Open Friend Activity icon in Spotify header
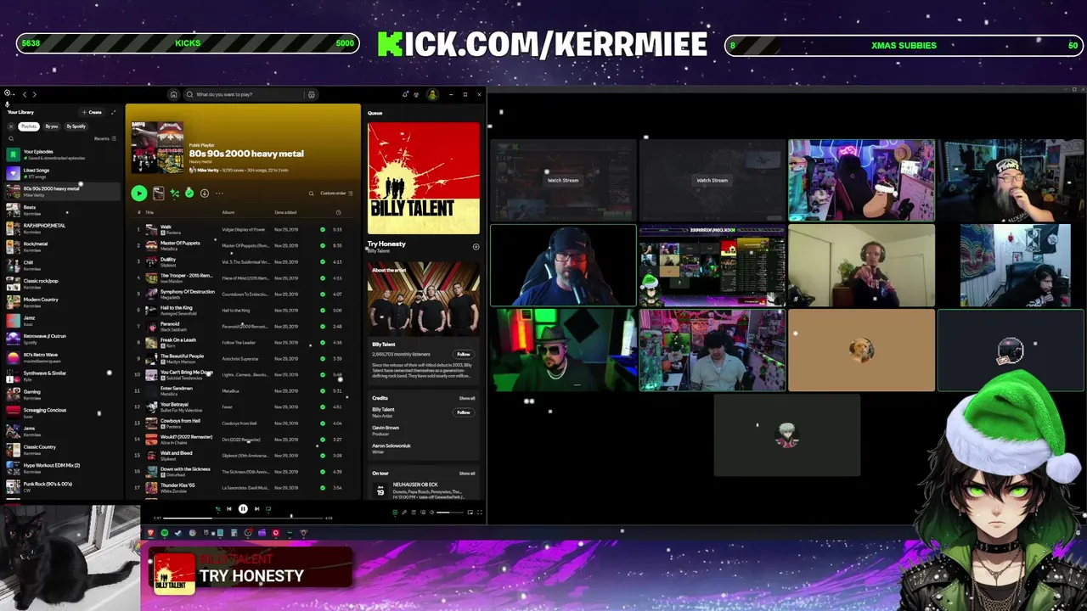The height and width of the screenshot is (611, 1087). [x=416, y=94]
